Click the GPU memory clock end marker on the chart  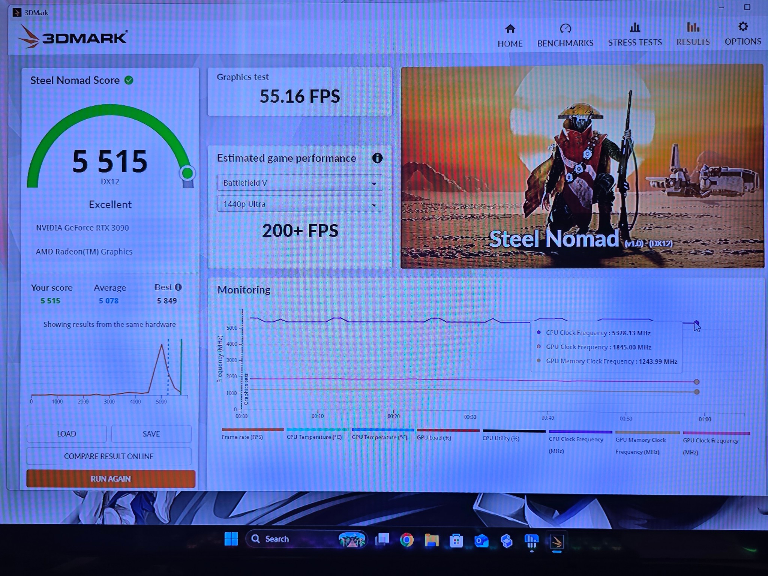697,392
